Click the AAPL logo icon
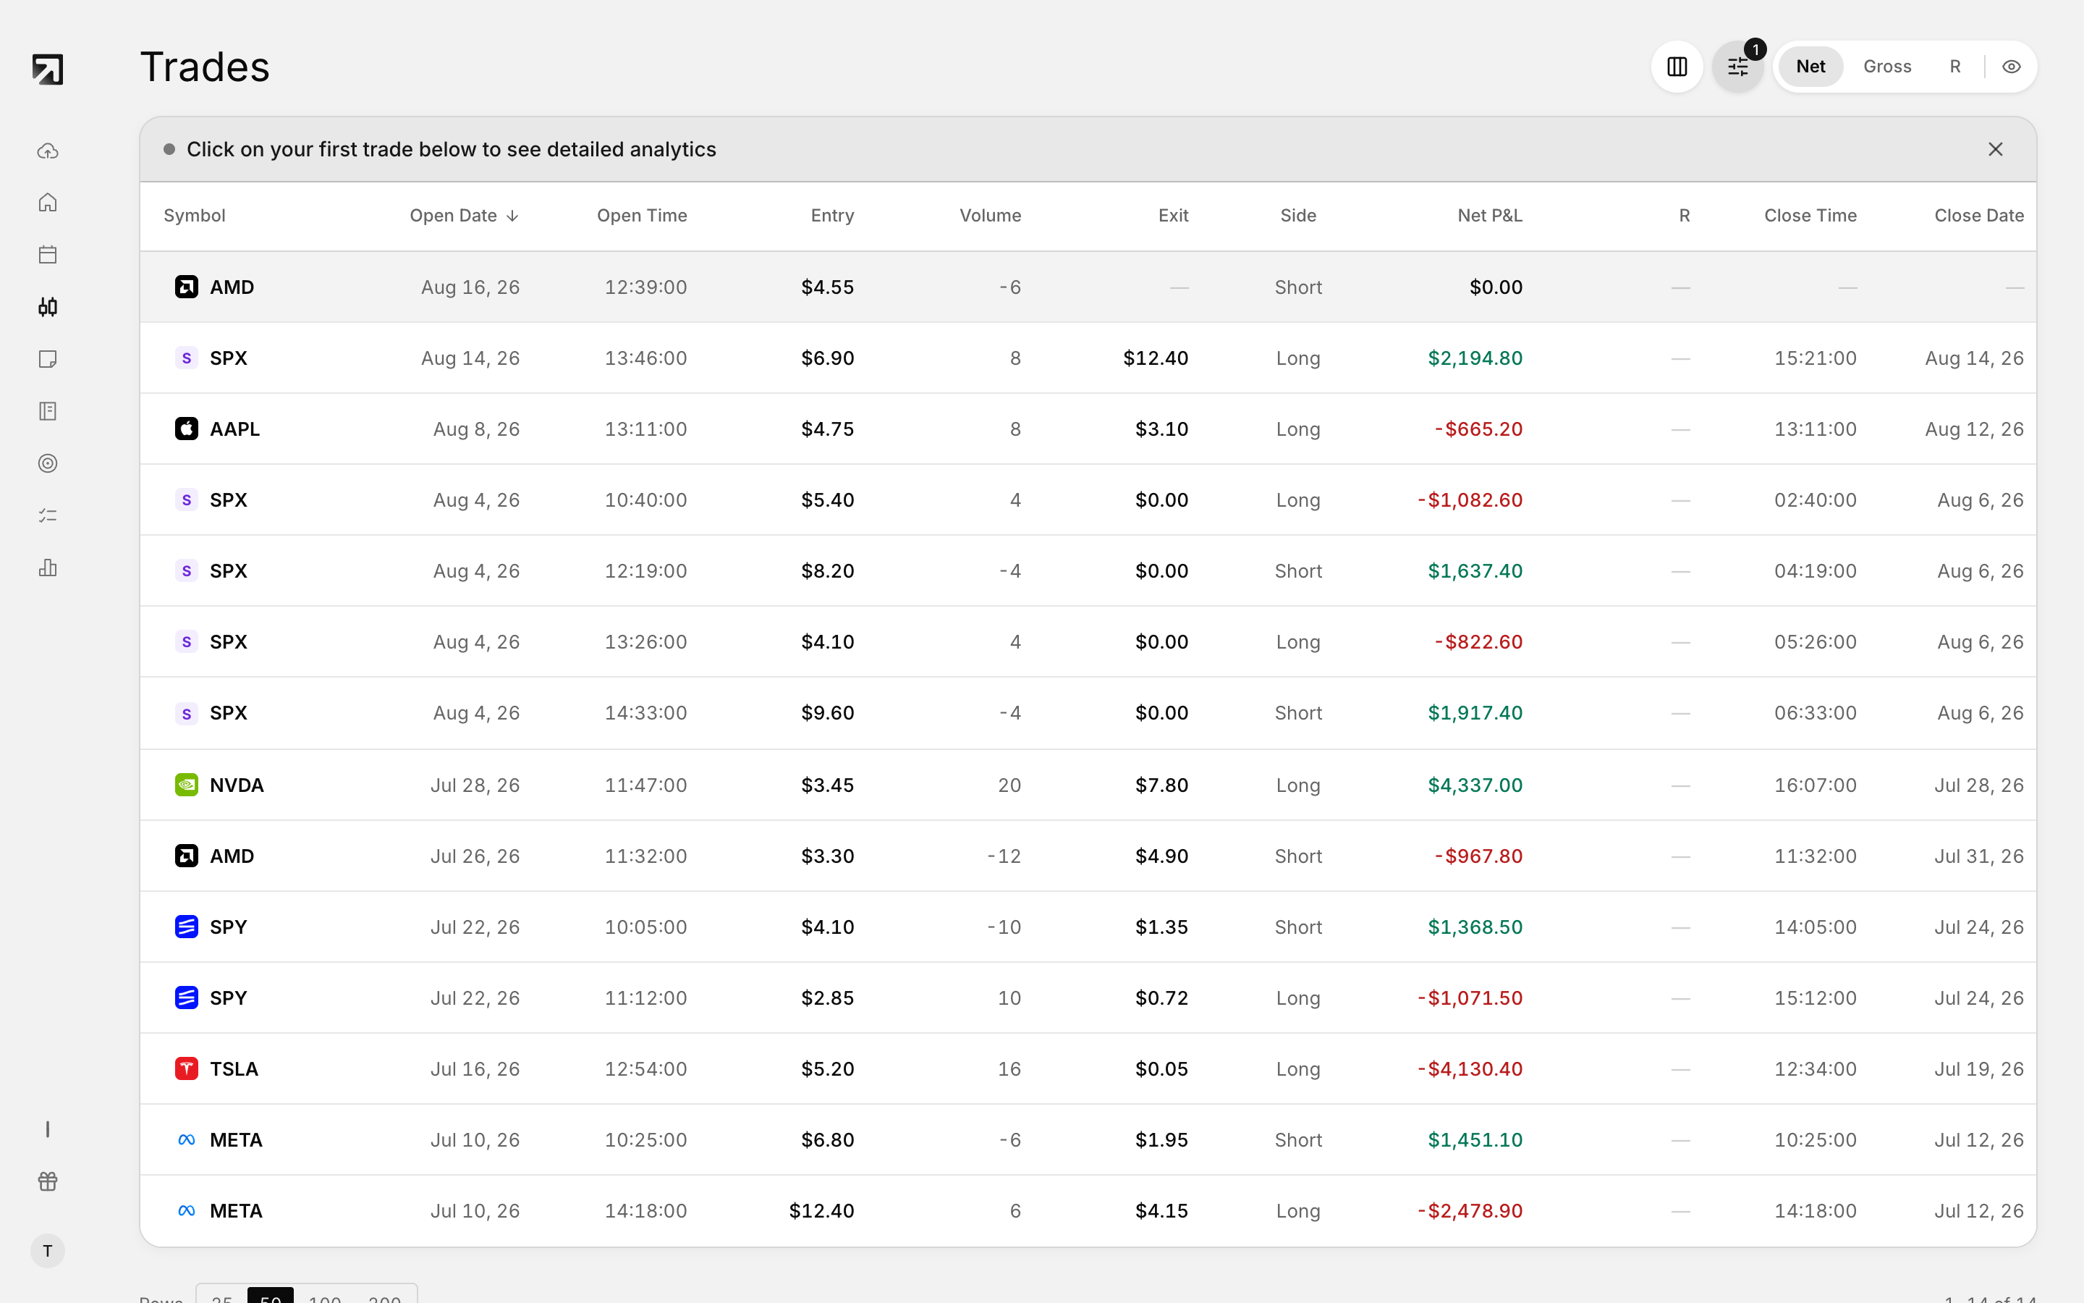This screenshot has height=1303, width=2084. [x=186, y=429]
